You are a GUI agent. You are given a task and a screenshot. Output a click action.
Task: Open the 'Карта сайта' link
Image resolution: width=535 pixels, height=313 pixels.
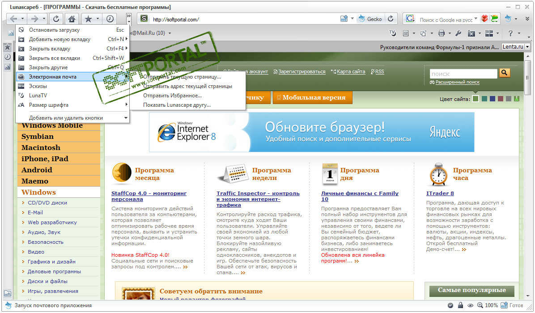coord(351,71)
